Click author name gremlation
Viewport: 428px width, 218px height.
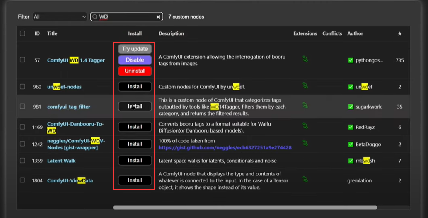point(359,180)
